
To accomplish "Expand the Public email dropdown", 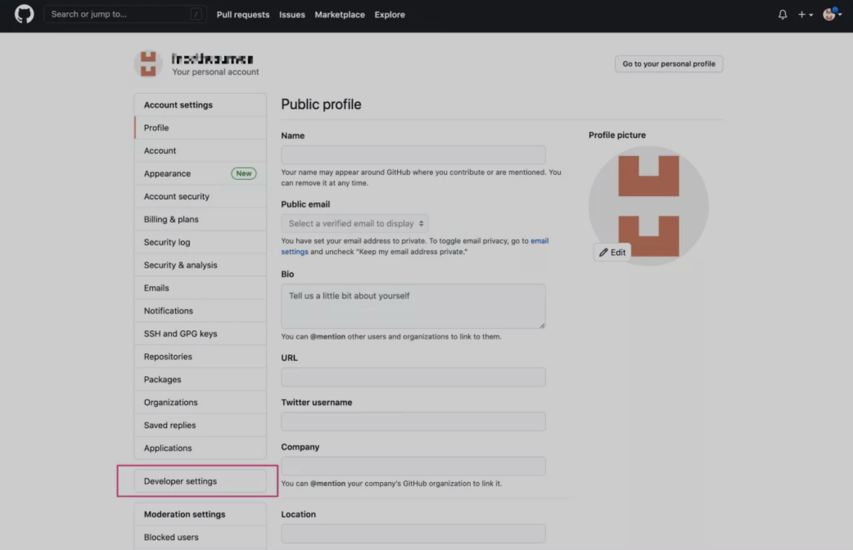I will click(355, 223).
